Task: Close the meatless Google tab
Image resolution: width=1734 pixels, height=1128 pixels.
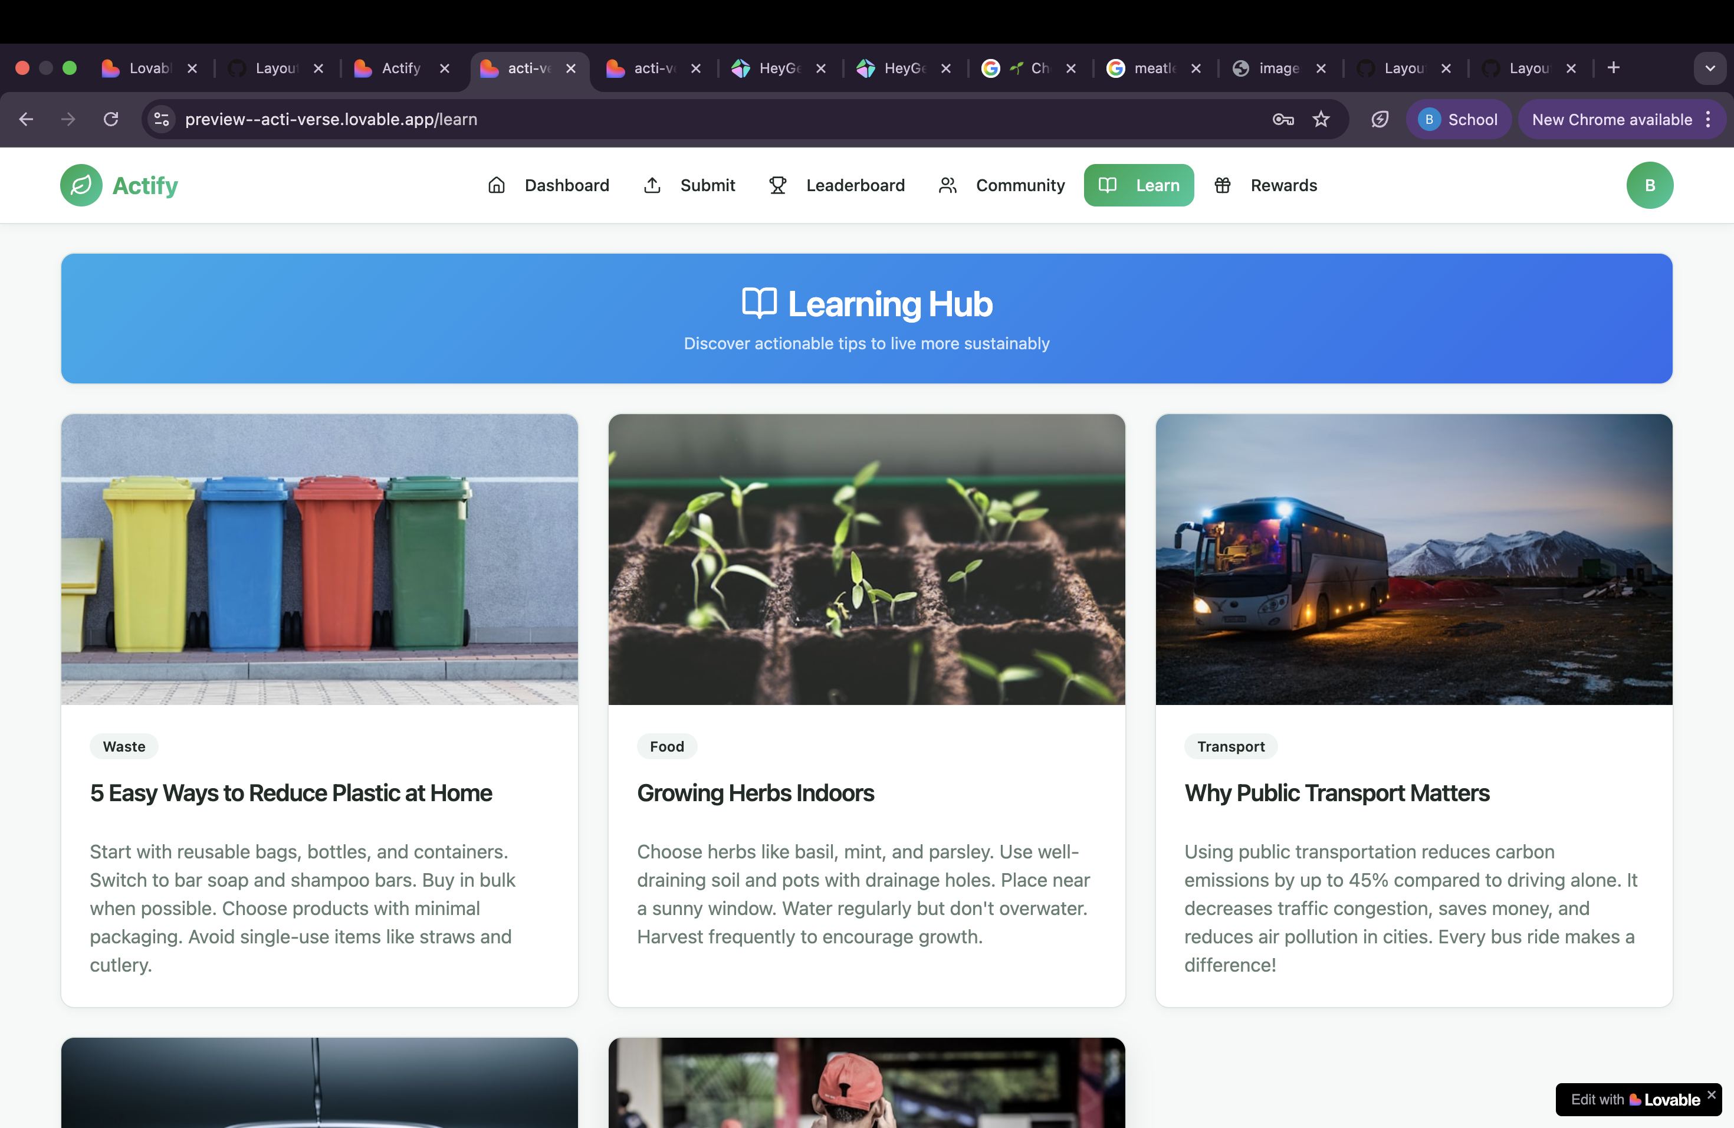Action: pos(1196,68)
